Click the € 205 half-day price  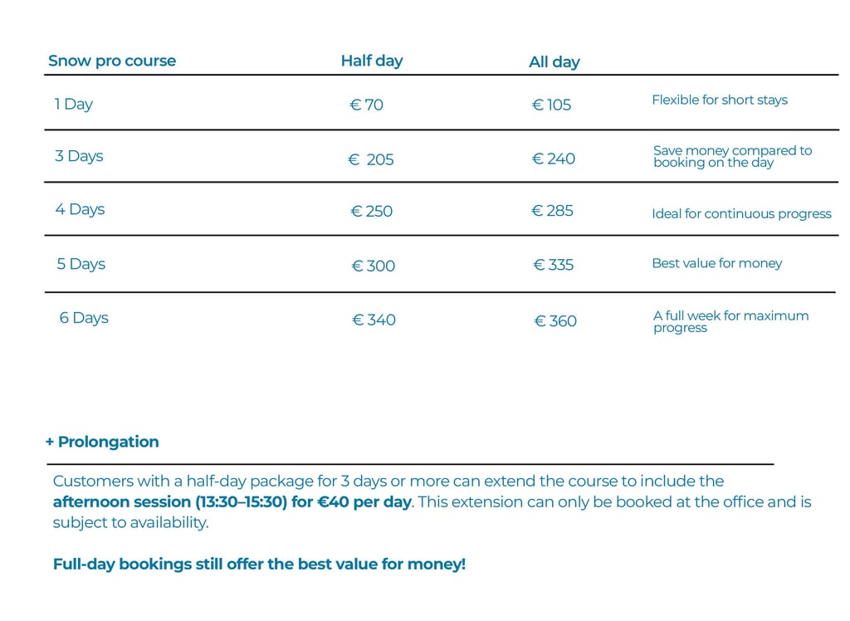[x=371, y=159]
